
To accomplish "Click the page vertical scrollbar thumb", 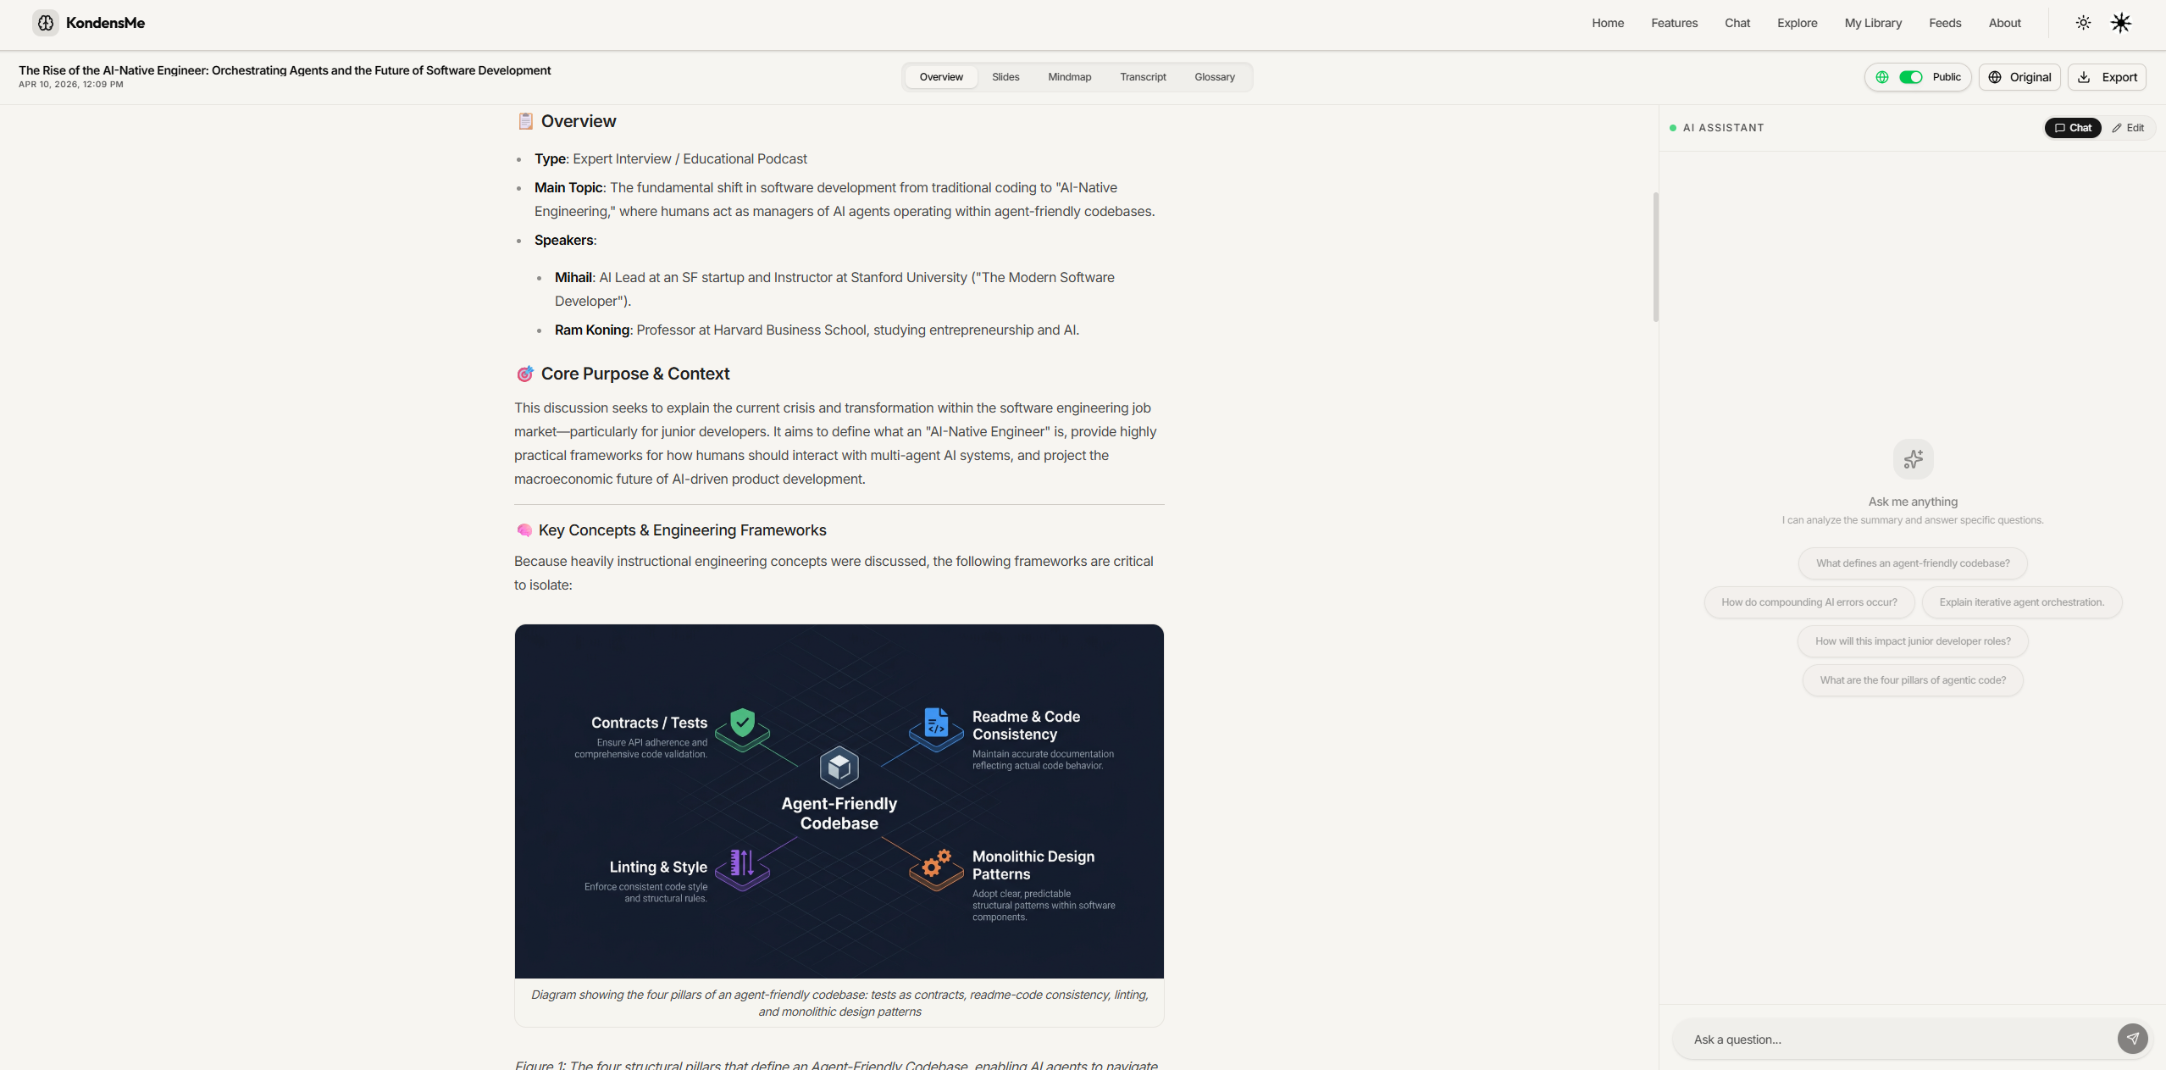I will (x=1655, y=257).
